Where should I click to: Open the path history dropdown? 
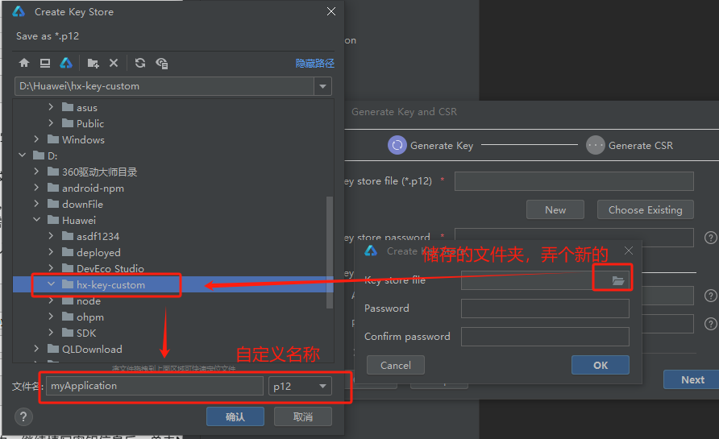322,86
